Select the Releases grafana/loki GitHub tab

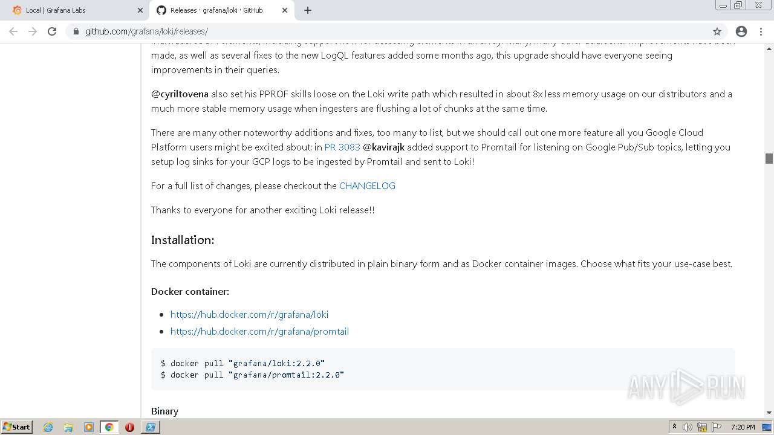[222, 10]
